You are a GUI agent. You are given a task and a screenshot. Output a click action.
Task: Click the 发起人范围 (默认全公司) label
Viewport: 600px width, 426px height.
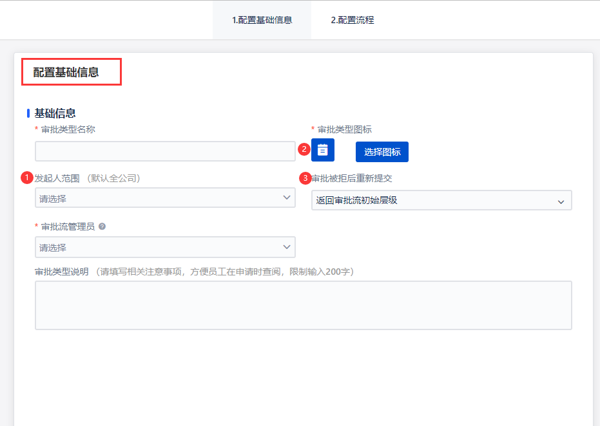(88, 178)
